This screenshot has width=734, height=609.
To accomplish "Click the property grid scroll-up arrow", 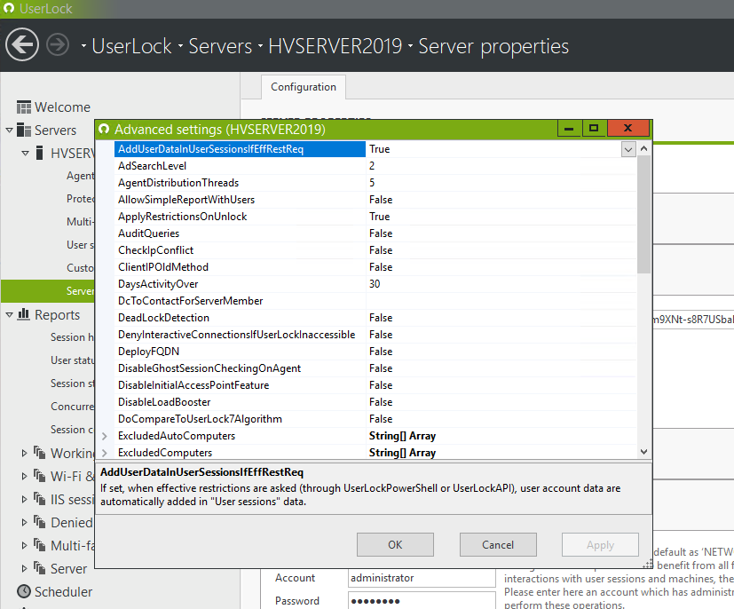I will (643, 148).
